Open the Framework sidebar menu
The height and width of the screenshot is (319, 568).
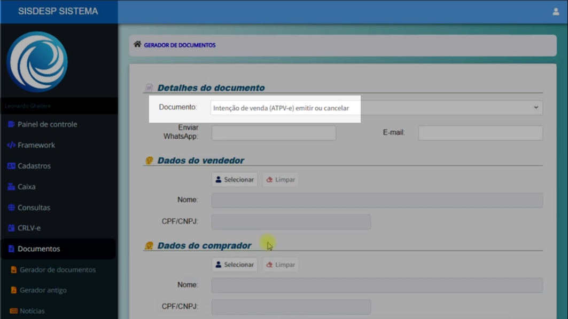pos(36,145)
